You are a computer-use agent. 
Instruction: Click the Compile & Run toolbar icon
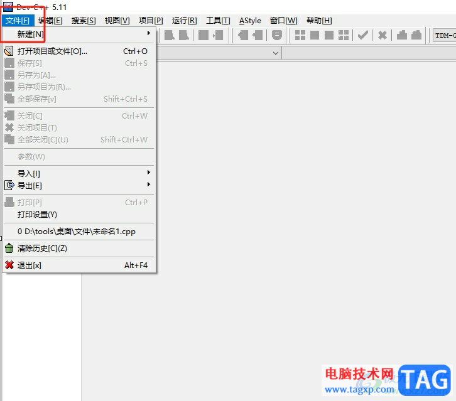(329, 35)
